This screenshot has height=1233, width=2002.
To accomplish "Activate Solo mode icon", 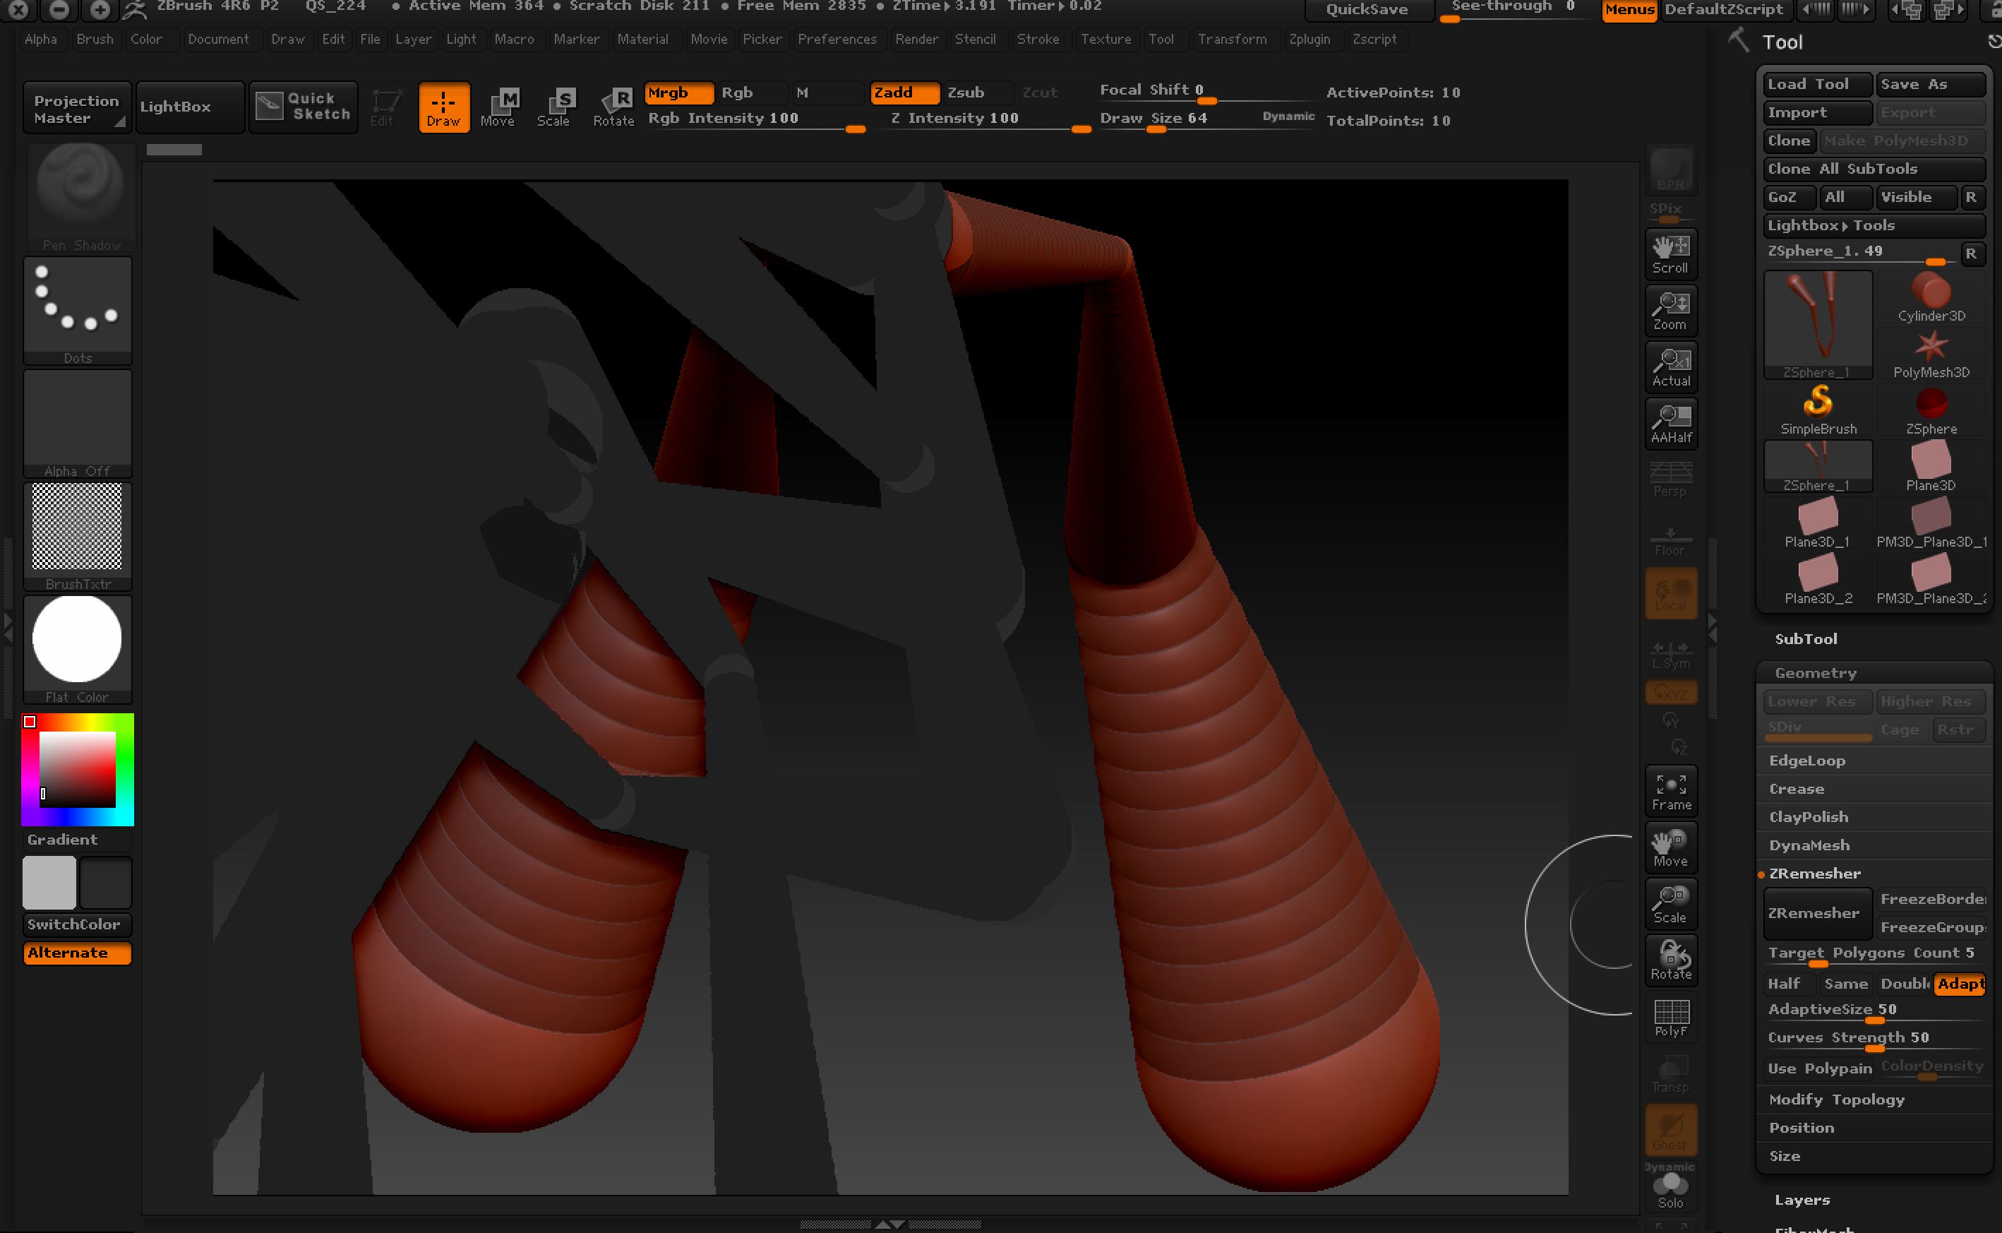I will click(x=1670, y=1192).
